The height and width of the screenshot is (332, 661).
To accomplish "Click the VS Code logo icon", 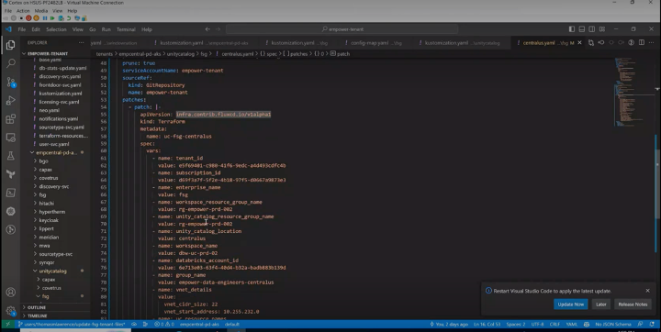I will click(x=8, y=29).
